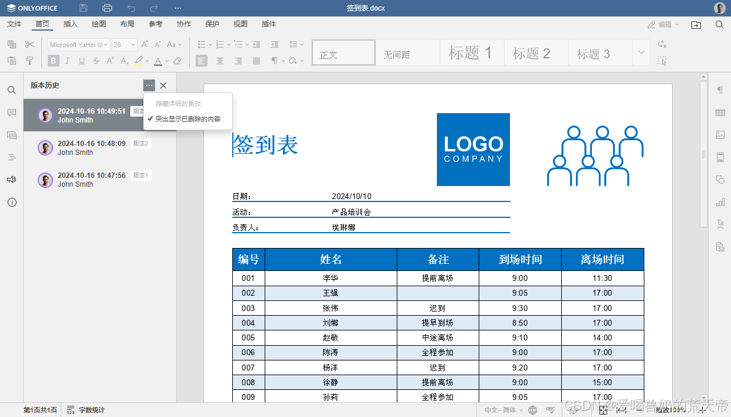731x417 pixels.
Task: Open the 编辑 mode button
Action: point(663,25)
